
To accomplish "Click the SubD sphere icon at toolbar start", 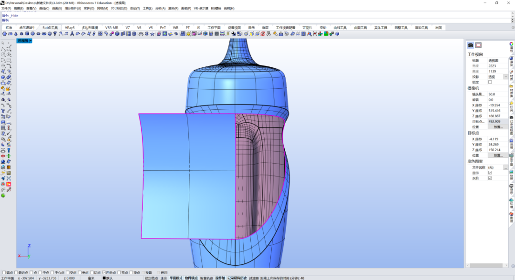I will (5, 34).
